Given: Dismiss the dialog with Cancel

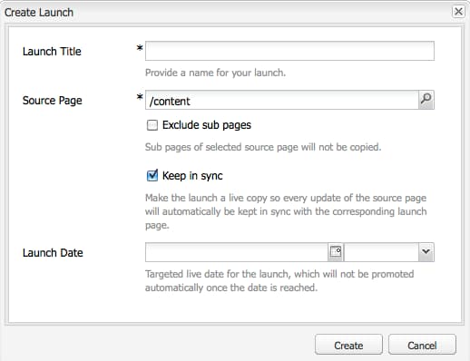Looking at the screenshot, I should 422,345.
